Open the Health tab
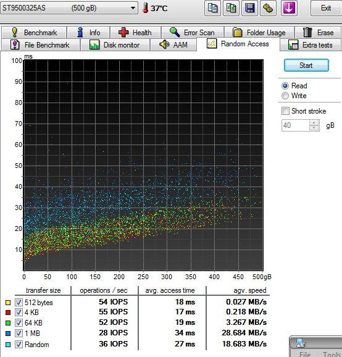This screenshot has height=357, width=342. (x=136, y=33)
